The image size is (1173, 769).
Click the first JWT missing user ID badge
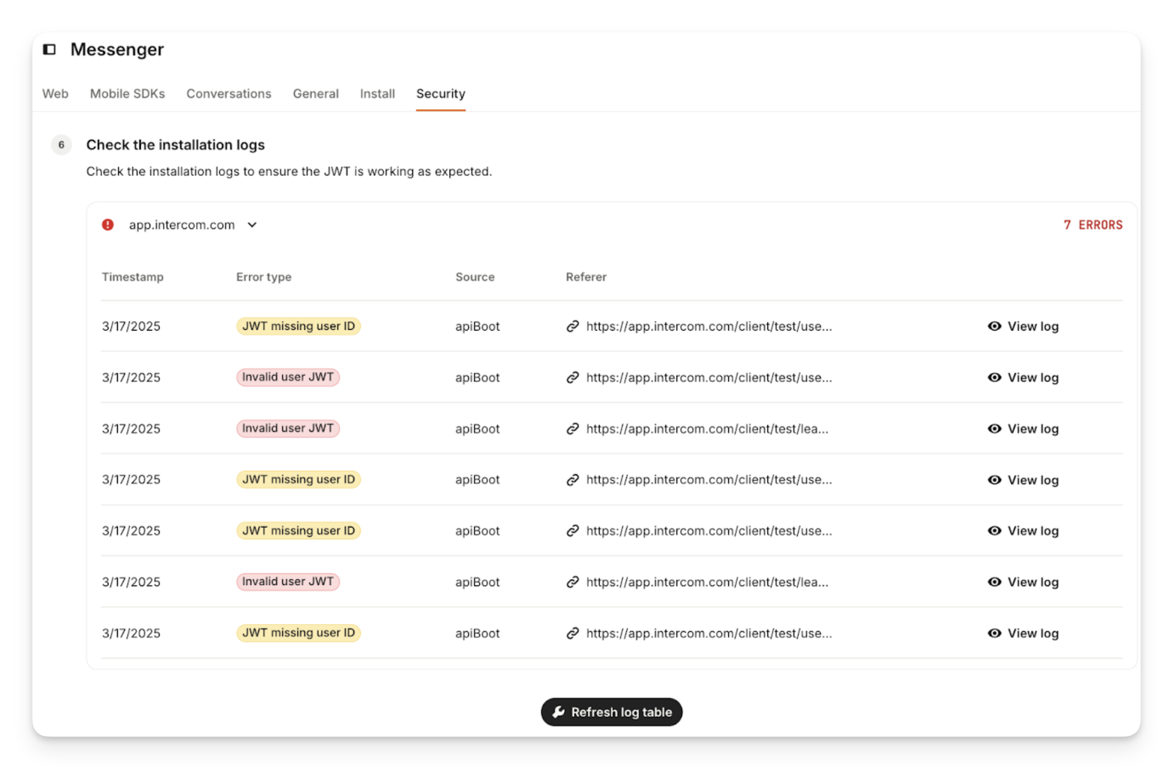pos(298,327)
